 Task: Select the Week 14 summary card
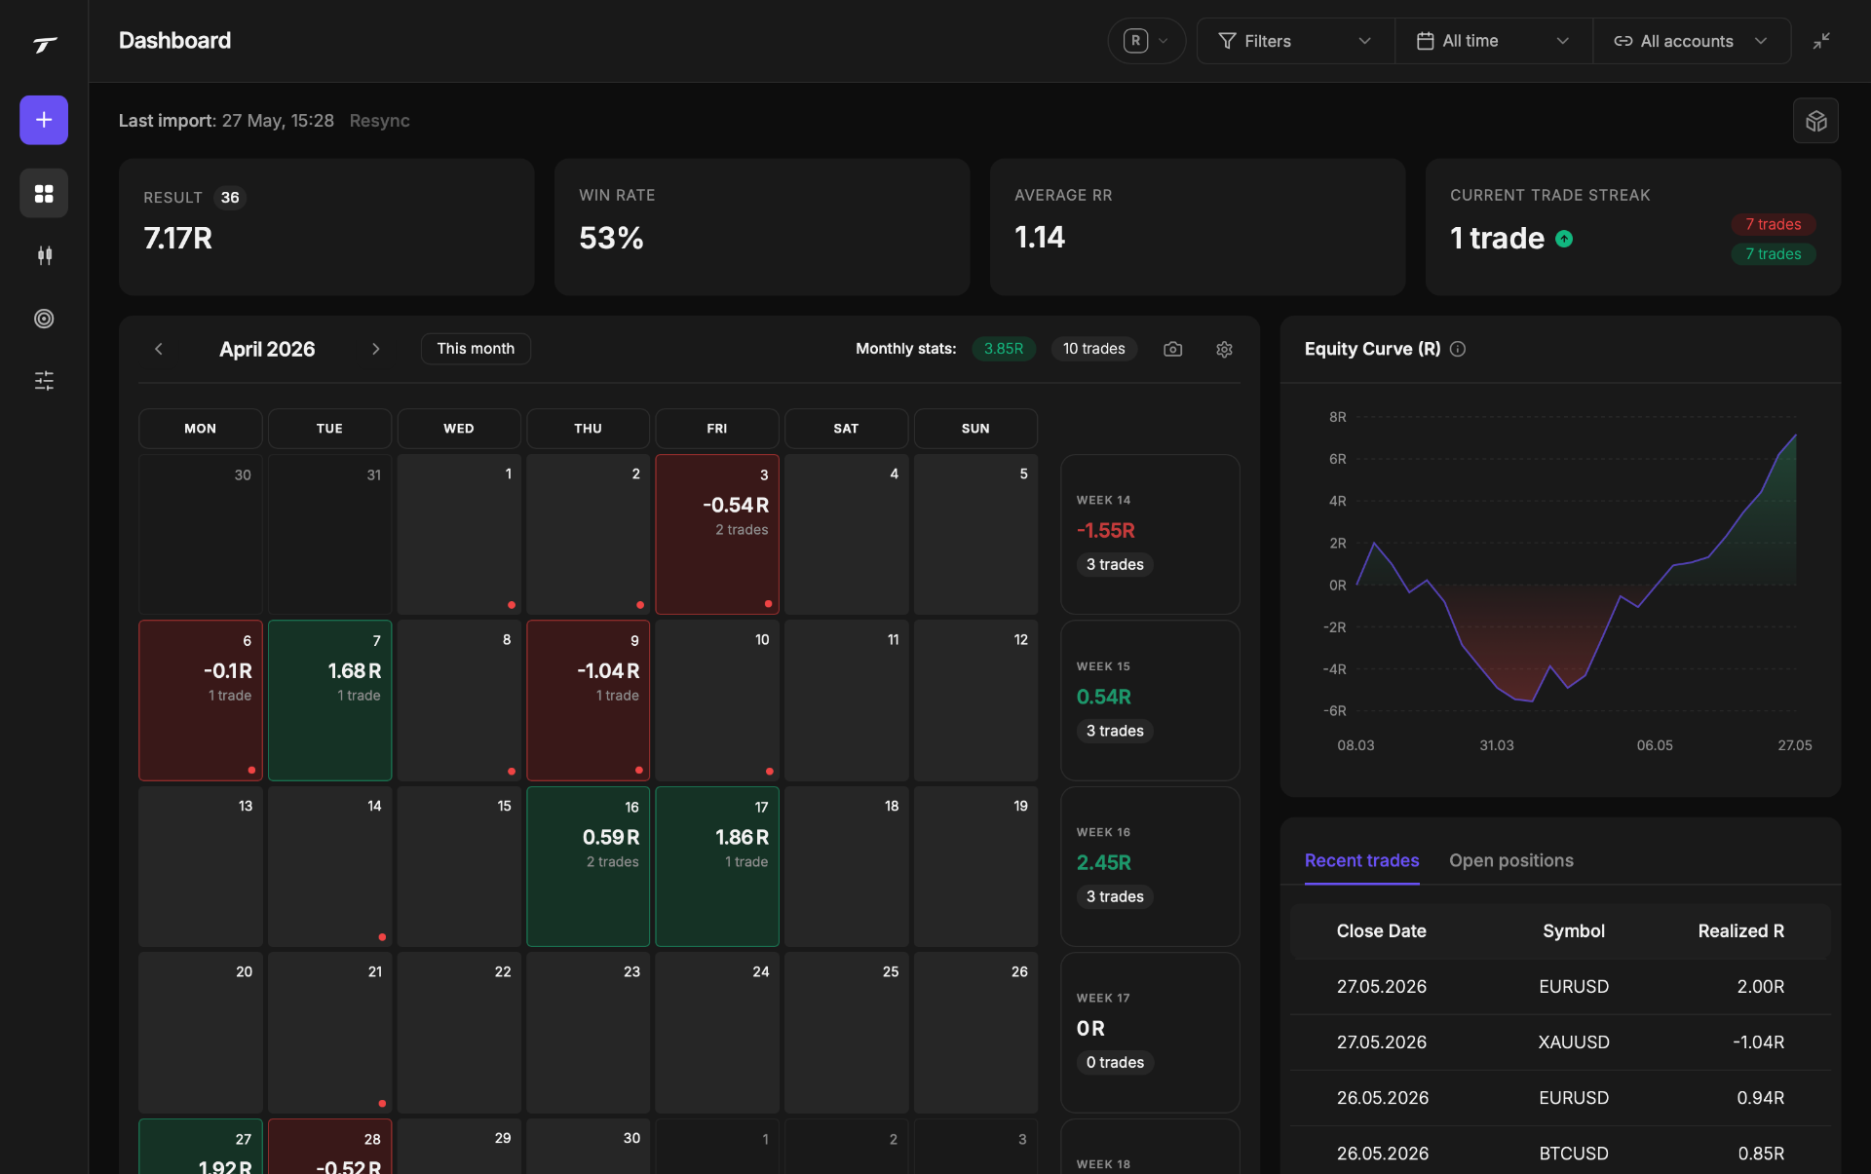point(1150,534)
